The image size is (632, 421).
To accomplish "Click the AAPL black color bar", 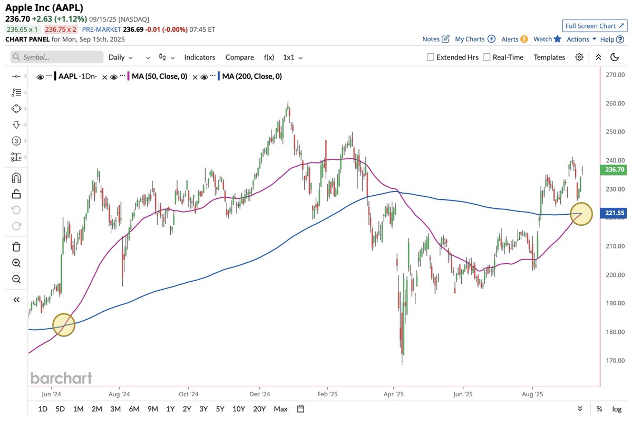I will pos(55,76).
